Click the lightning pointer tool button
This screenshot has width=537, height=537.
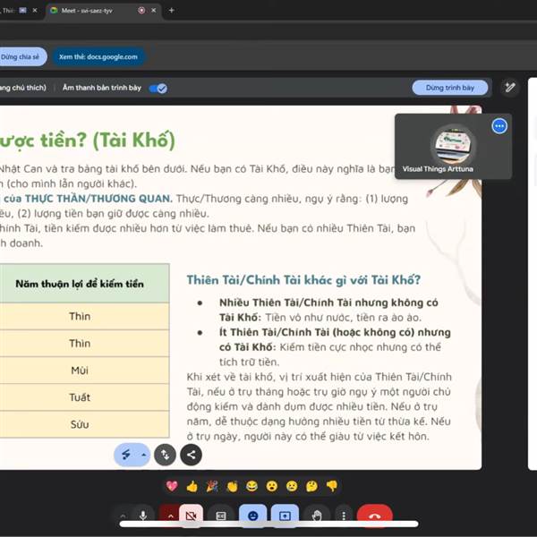pos(126,455)
